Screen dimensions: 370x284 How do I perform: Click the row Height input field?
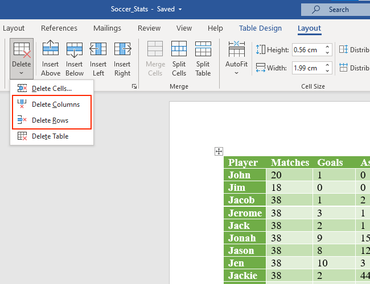coord(306,50)
